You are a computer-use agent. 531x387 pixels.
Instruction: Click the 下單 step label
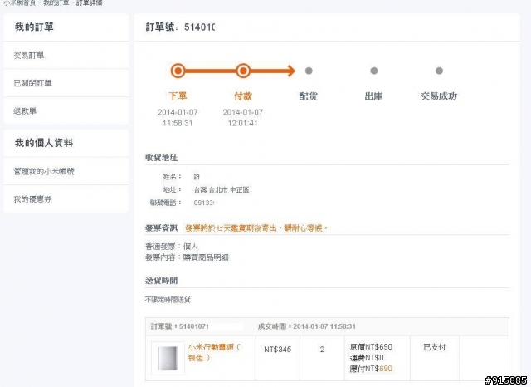coord(178,96)
